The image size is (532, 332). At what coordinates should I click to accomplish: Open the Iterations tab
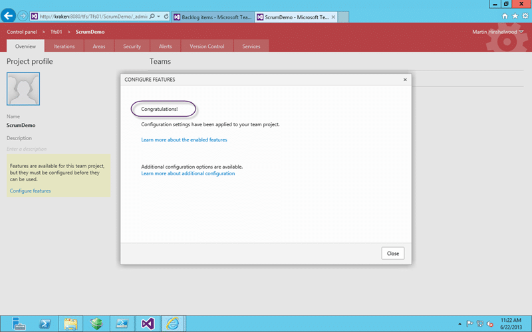64,46
